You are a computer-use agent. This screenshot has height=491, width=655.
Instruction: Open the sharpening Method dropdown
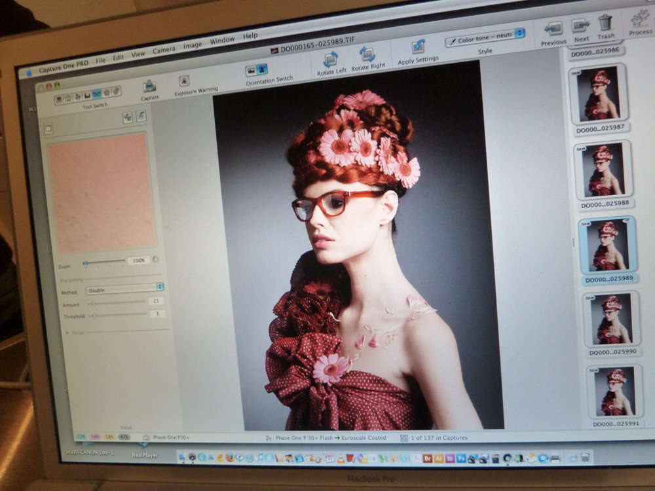pyautogui.click(x=124, y=288)
